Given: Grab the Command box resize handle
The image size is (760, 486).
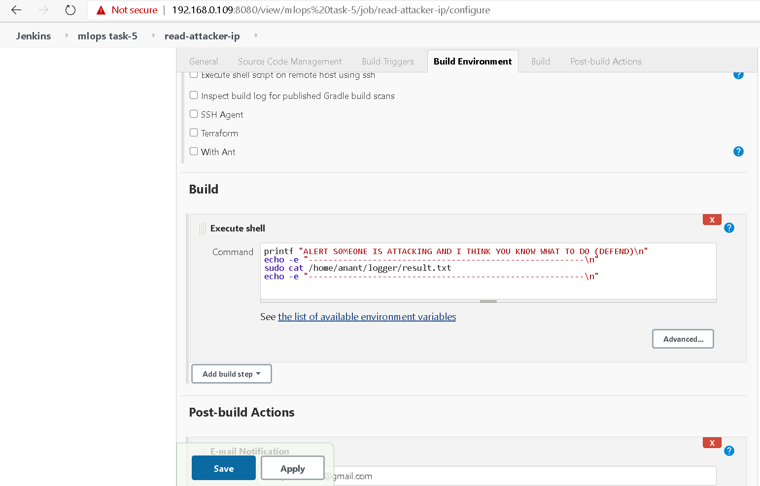Looking at the screenshot, I should tap(488, 301).
